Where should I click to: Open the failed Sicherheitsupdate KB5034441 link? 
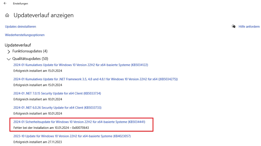click(79, 122)
